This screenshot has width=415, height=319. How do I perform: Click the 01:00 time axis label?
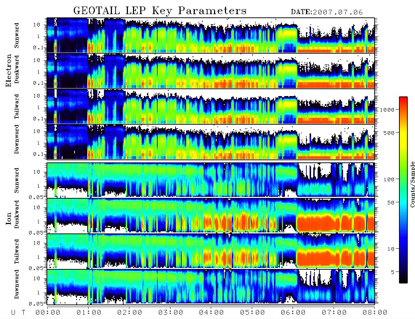pos(89,312)
